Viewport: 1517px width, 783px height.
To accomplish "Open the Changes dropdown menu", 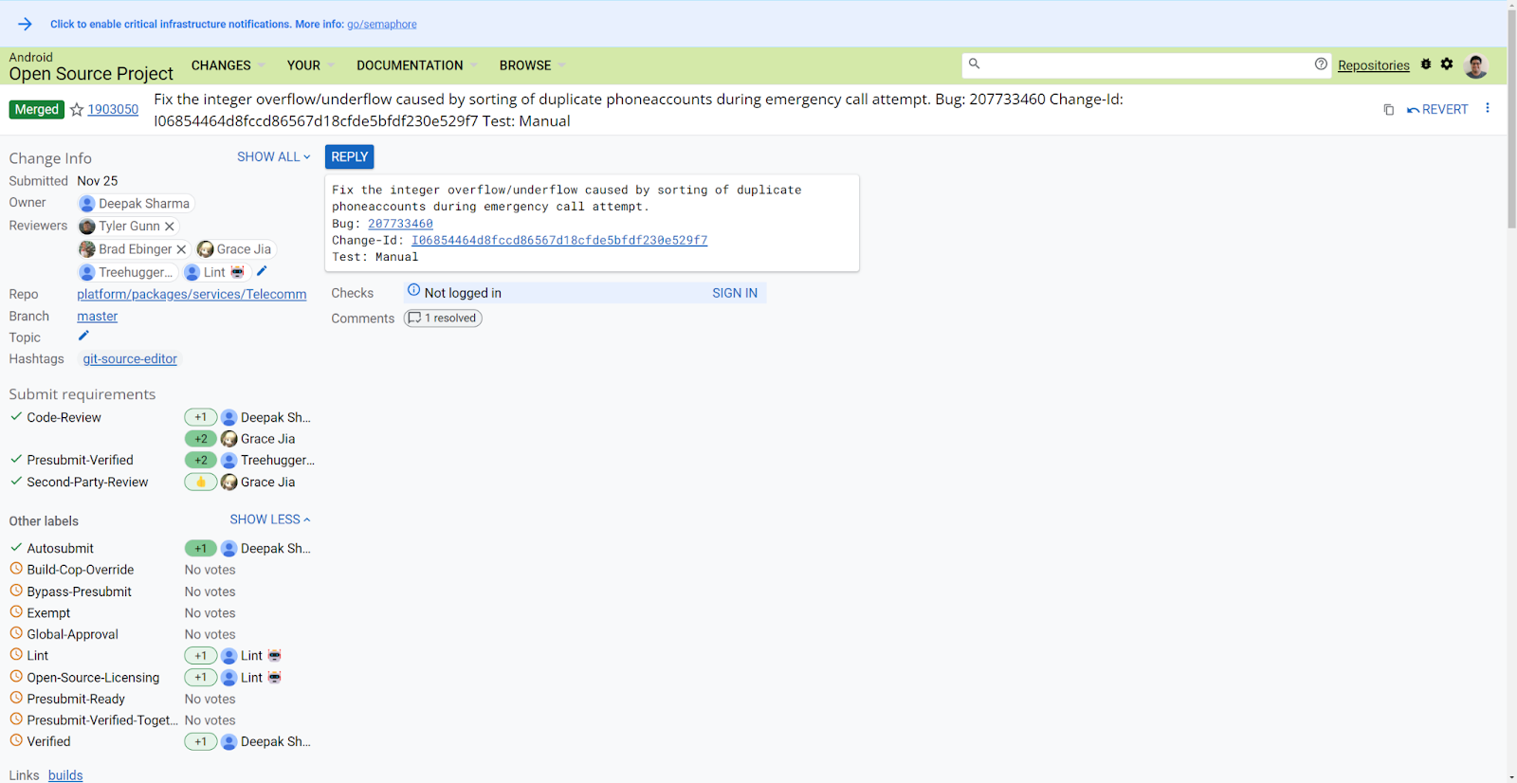I will pyautogui.click(x=228, y=65).
